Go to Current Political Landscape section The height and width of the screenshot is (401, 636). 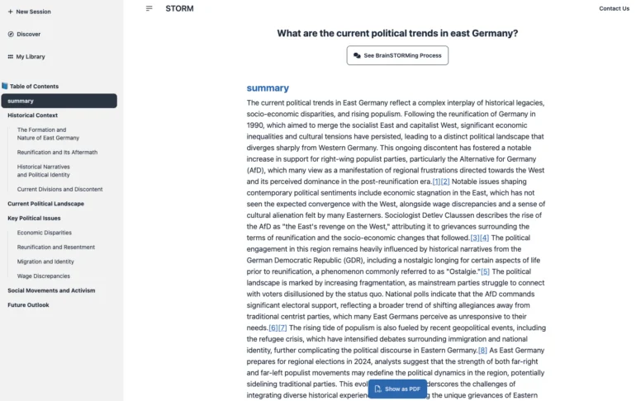(45, 204)
